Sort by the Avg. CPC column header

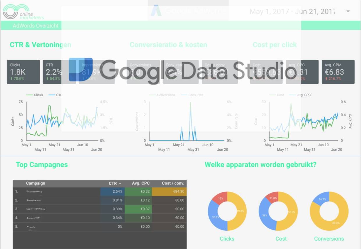click(x=141, y=183)
